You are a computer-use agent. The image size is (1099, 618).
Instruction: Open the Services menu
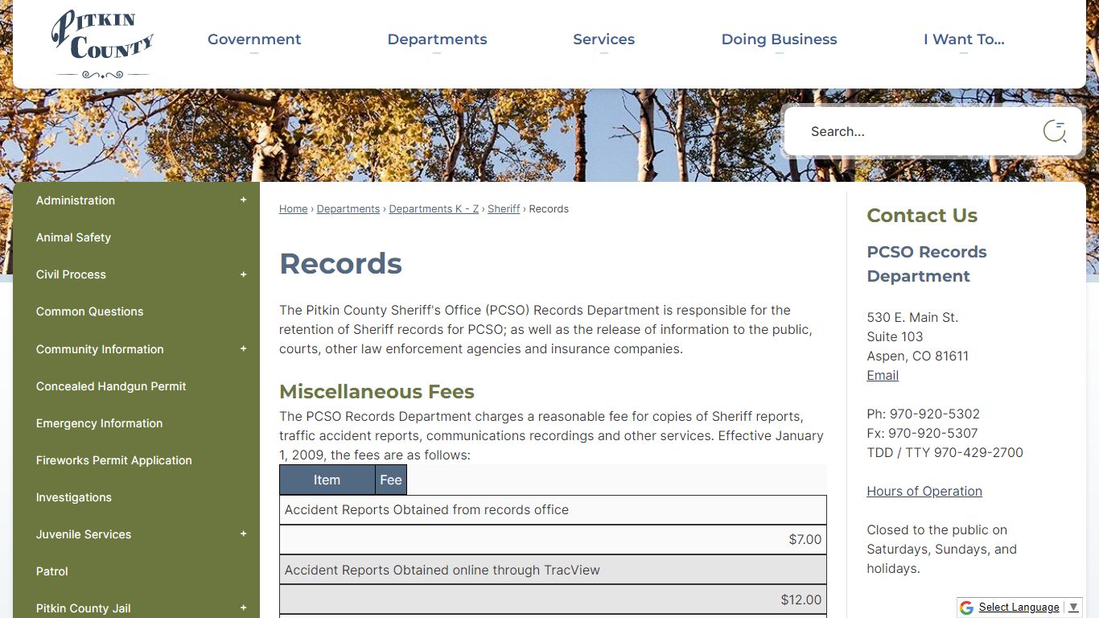point(603,39)
